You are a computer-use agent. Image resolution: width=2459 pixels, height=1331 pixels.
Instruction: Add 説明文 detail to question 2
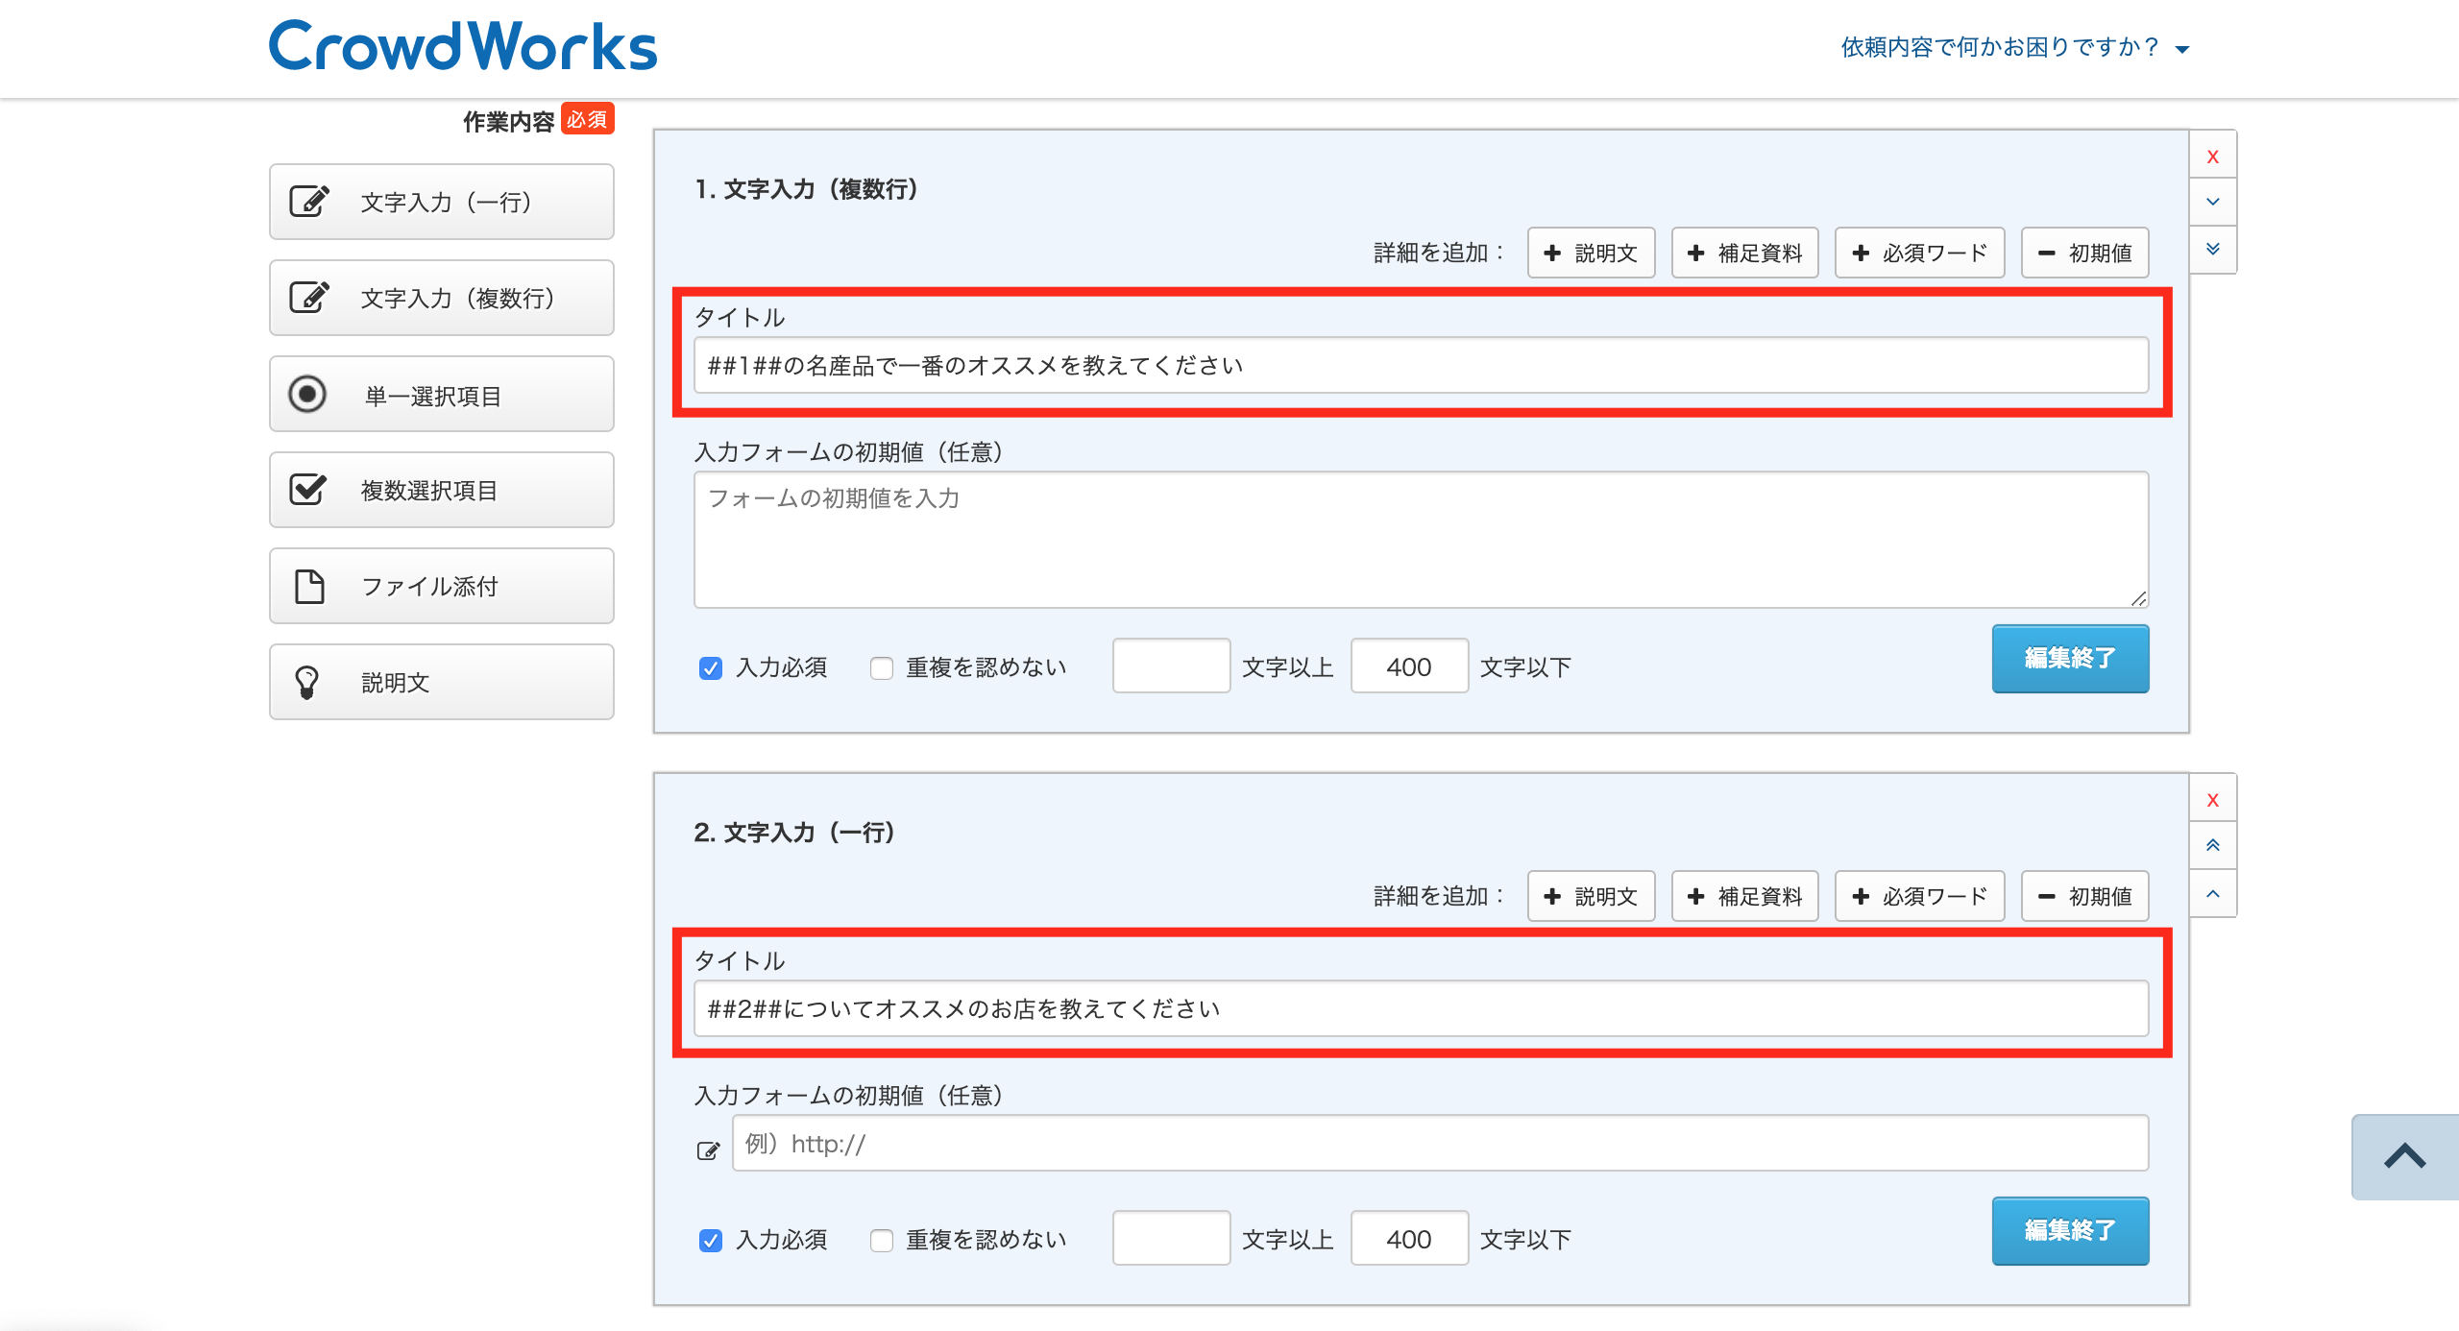click(1591, 897)
